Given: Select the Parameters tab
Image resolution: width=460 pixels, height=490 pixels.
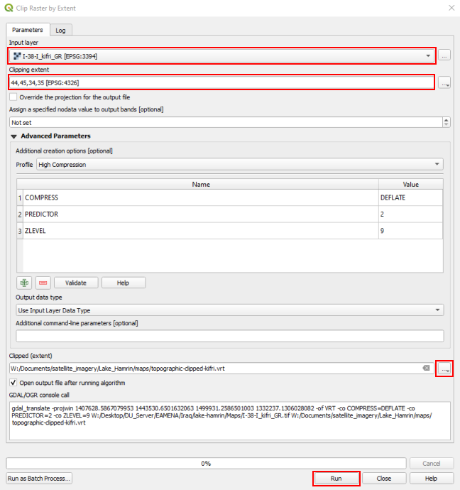Looking at the screenshot, I should (x=28, y=30).
